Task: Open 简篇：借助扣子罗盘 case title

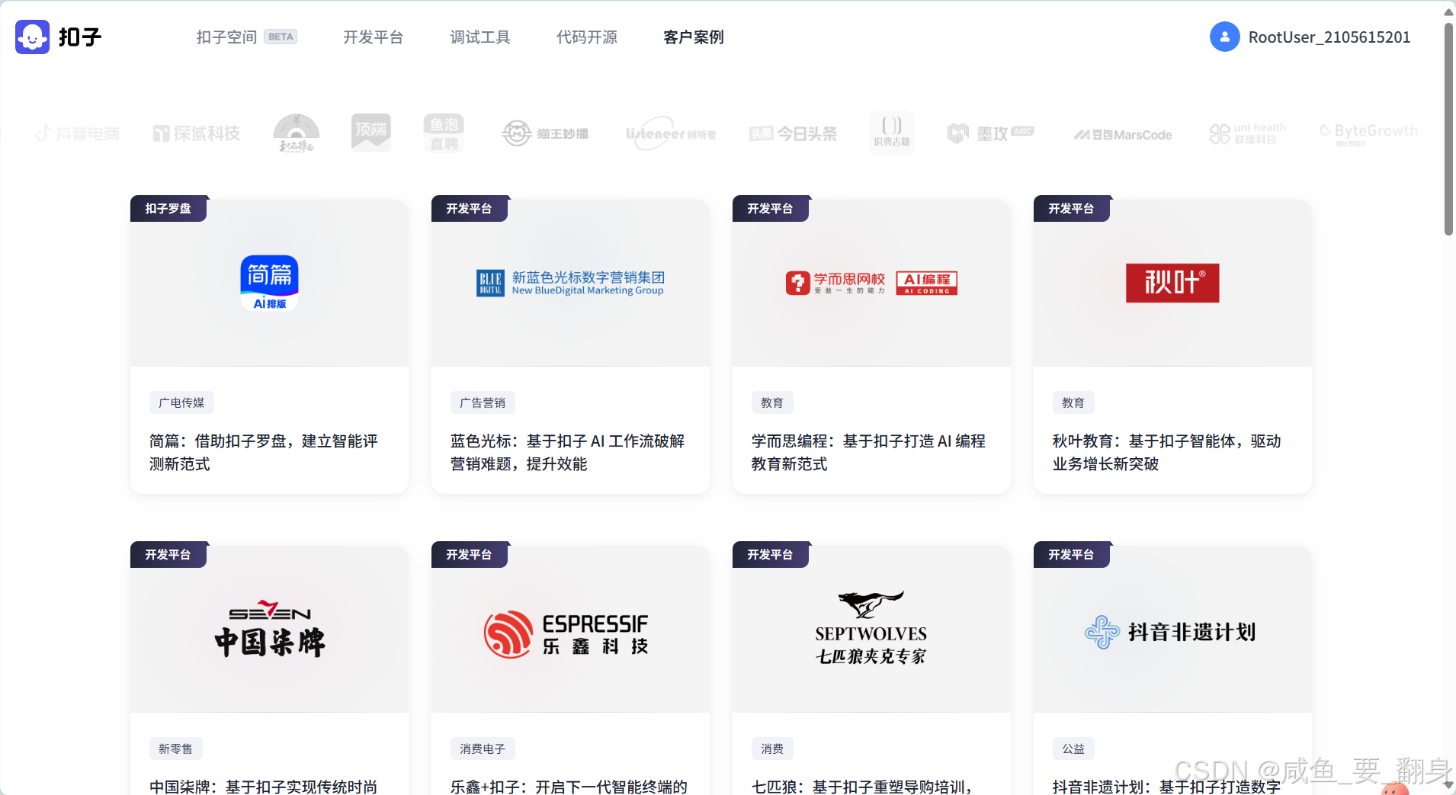Action: [x=264, y=452]
